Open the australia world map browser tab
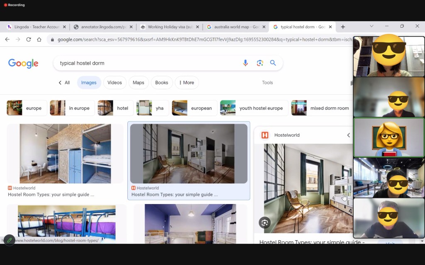The height and width of the screenshot is (265, 425). 235,27
